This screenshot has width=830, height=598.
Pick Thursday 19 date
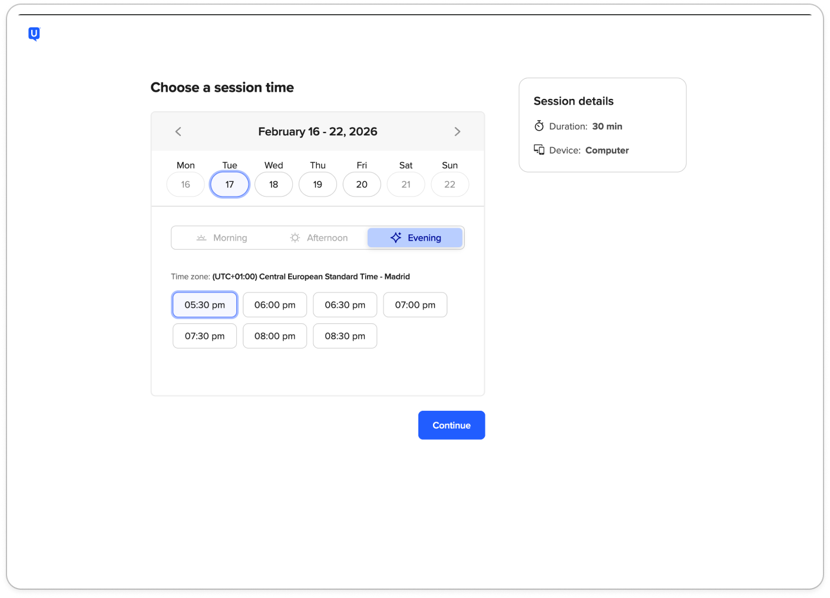point(318,184)
